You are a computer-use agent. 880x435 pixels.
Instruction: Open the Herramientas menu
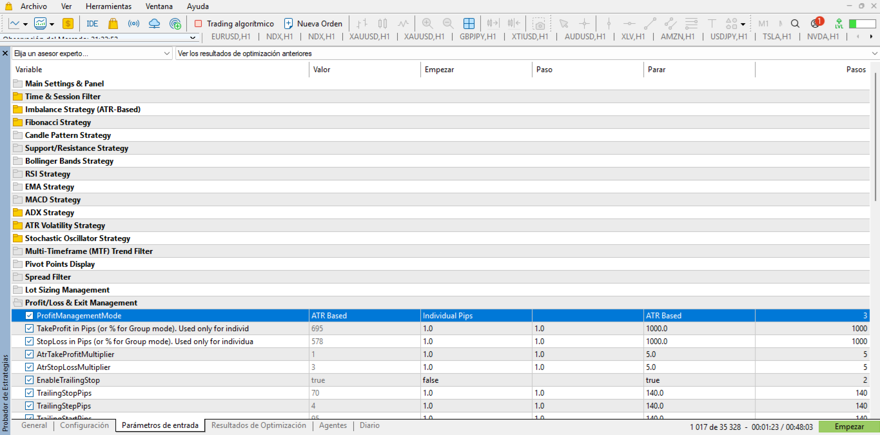point(108,6)
